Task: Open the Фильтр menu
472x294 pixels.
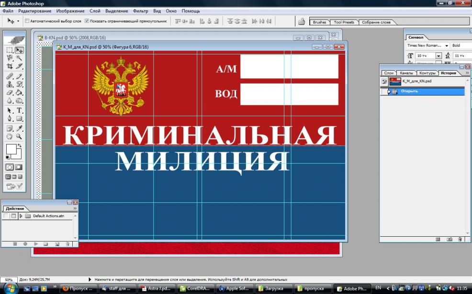Action: [x=141, y=11]
